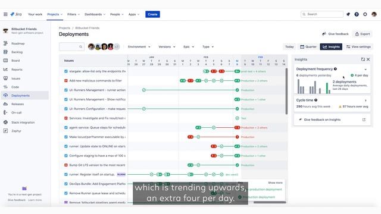
Task: Open issue 'Add new malicious commands to filter'
Action: [x=95, y=81]
